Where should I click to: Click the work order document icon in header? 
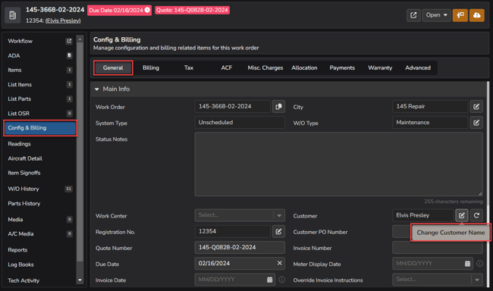click(x=13, y=14)
